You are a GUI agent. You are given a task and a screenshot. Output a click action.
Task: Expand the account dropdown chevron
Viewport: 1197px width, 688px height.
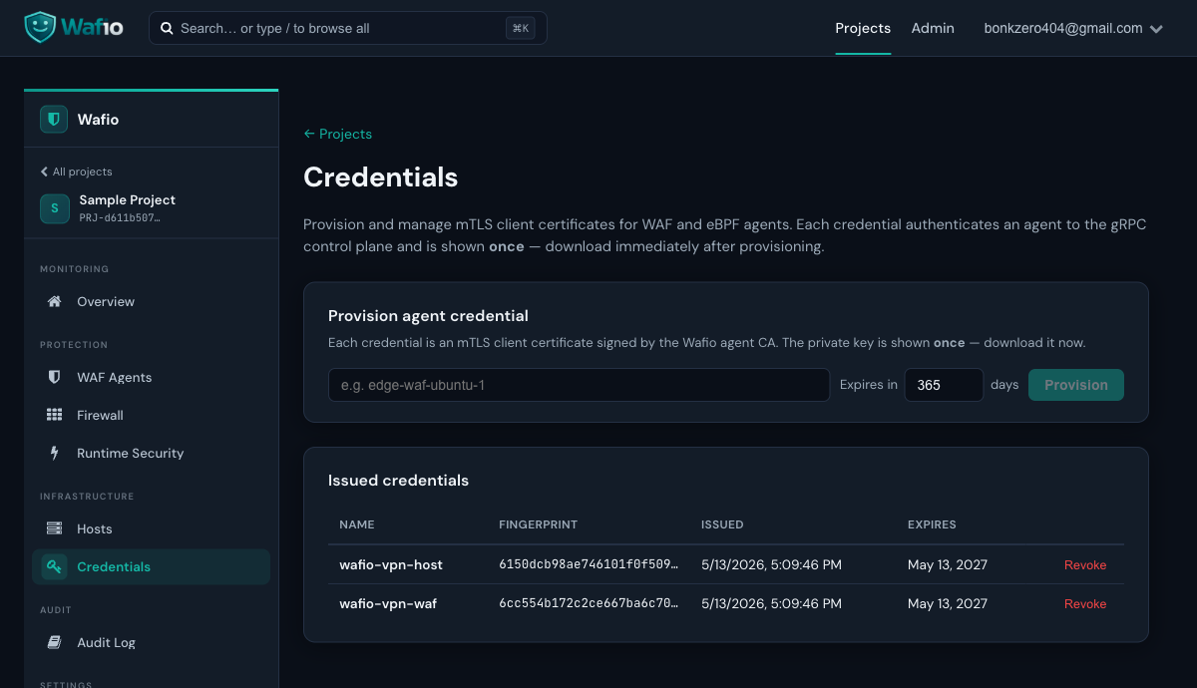coord(1156,29)
